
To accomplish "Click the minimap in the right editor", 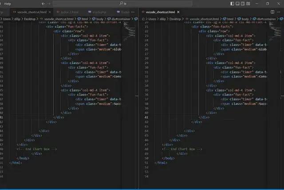I will click(x=275, y=32).
